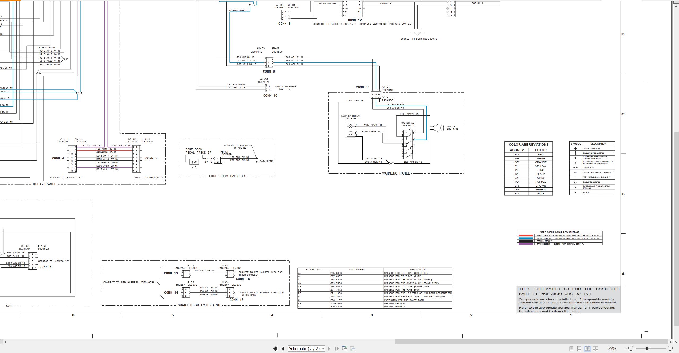Image resolution: width=679 pixels, height=353 pixels.
Task: Open the 75% zoom level dropdown
Action: coord(626,348)
